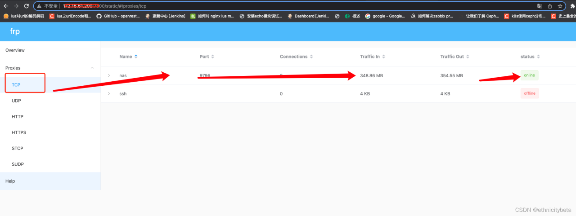Screen dimensions: 576x216
Task: Click the ssh row connections value 0
Action: click(x=281, y=93)
